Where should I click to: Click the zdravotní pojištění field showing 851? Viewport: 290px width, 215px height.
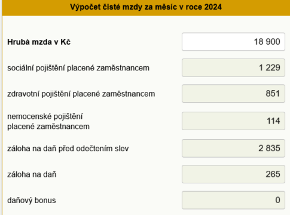pyautogui.click(x=233, y=94)
